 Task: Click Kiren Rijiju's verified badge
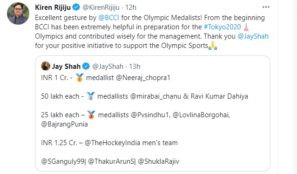coord(76,7)
